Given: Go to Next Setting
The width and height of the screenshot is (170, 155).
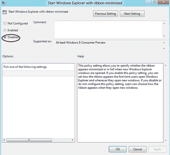Looking at the screenshot, I should [132, 14].
